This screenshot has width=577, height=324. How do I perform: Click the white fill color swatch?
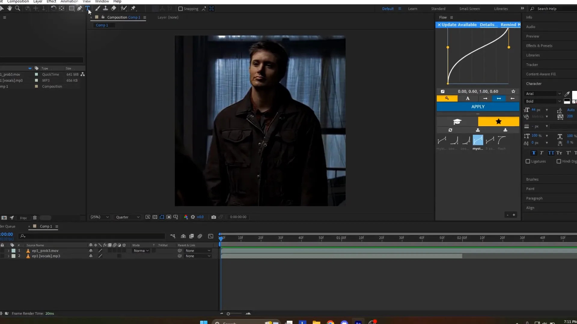(574, 95)
